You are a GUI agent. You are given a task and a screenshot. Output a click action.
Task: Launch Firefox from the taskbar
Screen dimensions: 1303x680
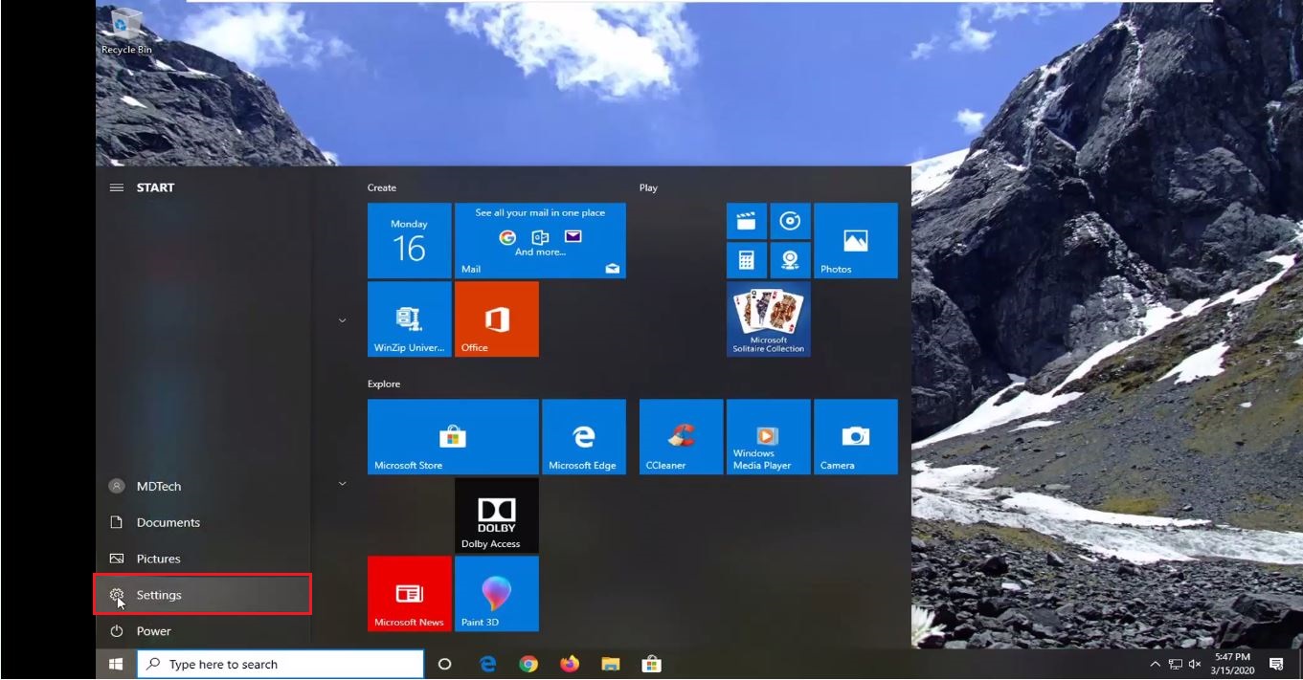tap(570, 664)
